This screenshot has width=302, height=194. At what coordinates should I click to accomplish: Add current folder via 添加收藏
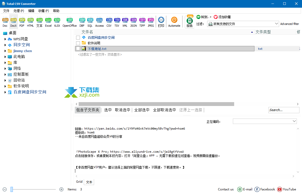click(222, 17)
